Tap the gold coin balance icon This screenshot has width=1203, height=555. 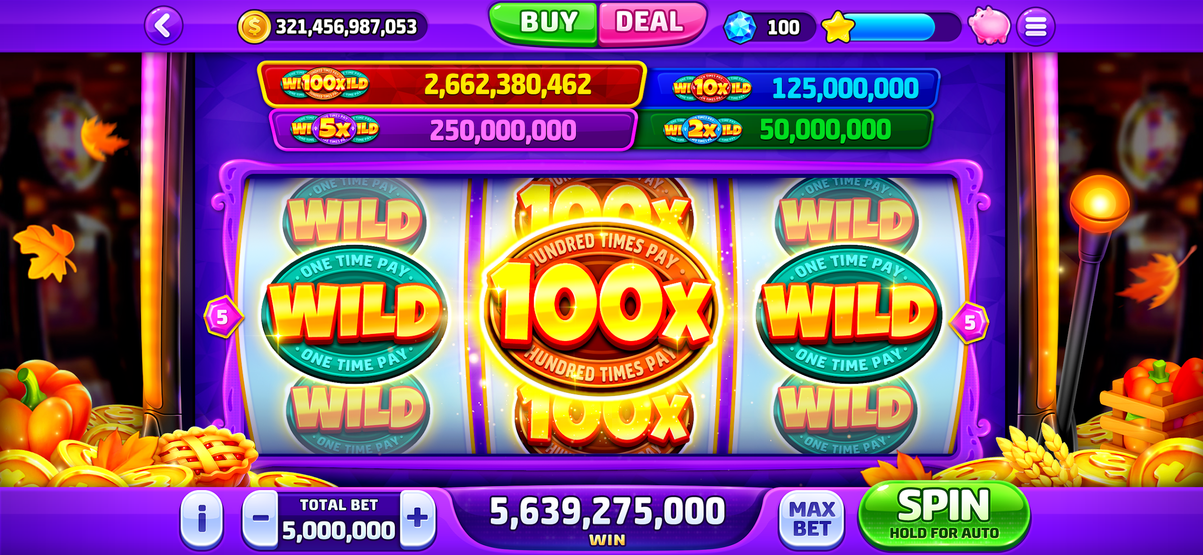pos(254,27)
